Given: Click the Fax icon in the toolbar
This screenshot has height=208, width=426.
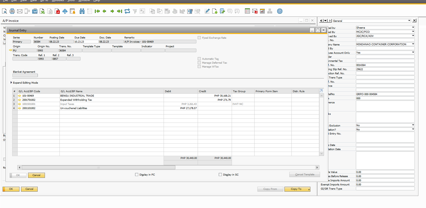Looking at the screenshot, I should [x=35, y=11].
